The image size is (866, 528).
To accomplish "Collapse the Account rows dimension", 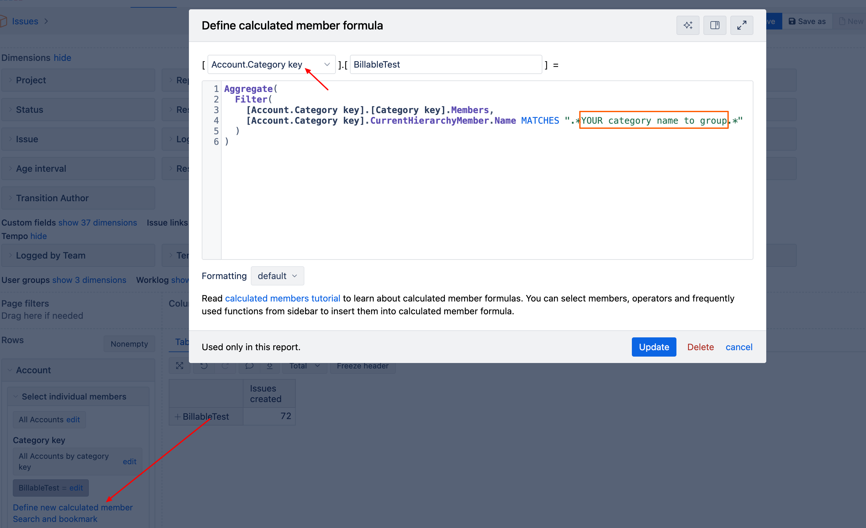I will pyautogui.click(x=10, y=370).
